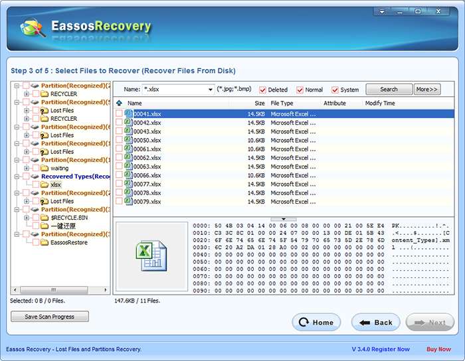This screenshot has width=465, height=361.
Task: Go Back to the previous step
Action: coord(376,323)
